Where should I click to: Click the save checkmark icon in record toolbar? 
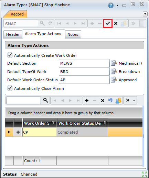coord(108,23)
